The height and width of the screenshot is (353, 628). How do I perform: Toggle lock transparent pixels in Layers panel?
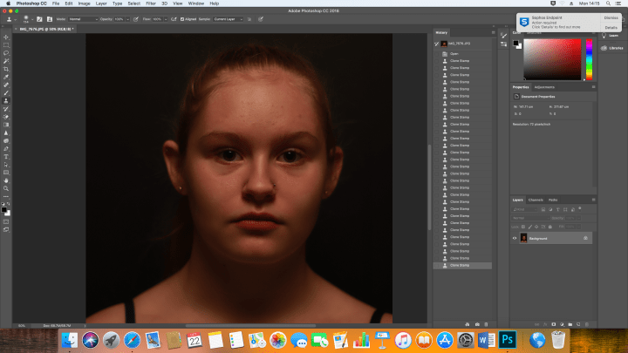(523, 227)
